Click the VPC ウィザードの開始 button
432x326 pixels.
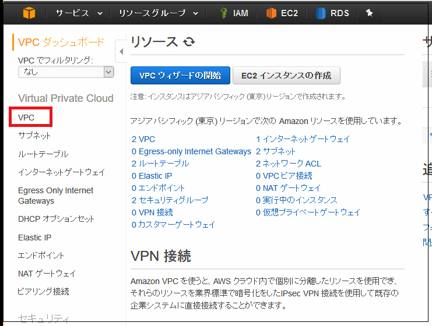pos(180,75)
